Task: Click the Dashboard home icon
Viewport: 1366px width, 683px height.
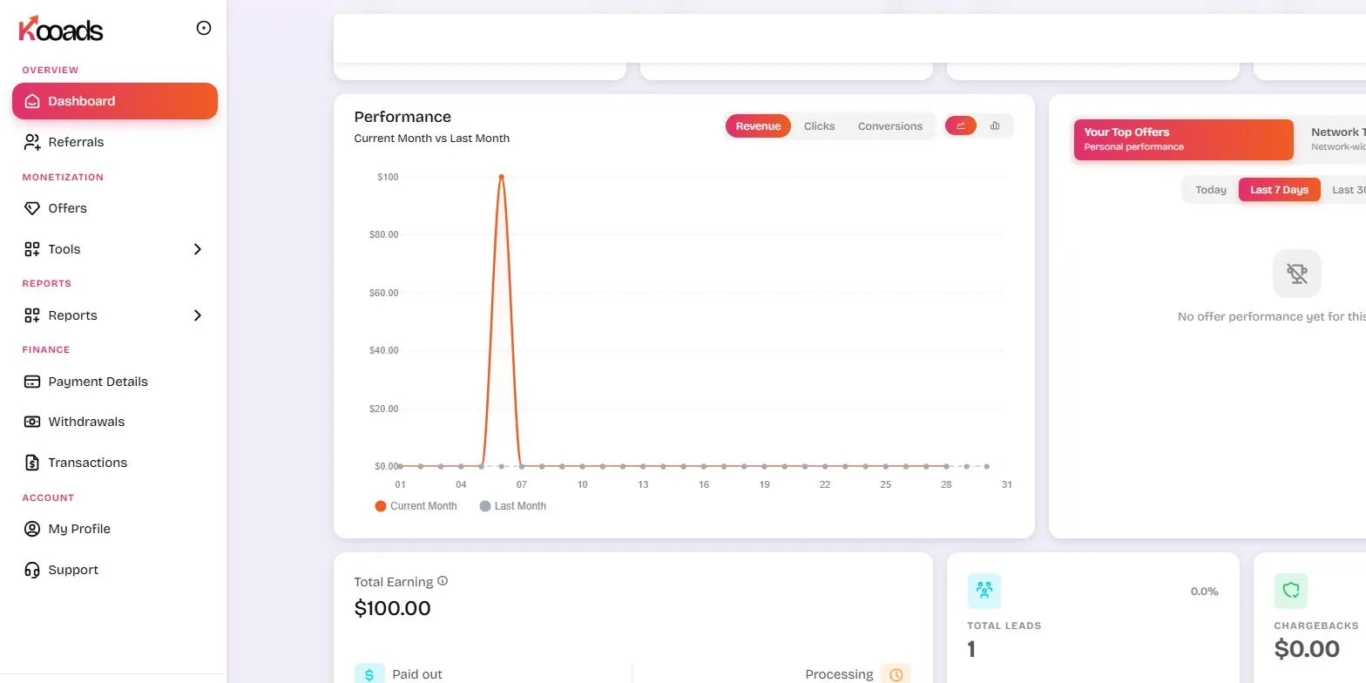Action: coord(32,101)
